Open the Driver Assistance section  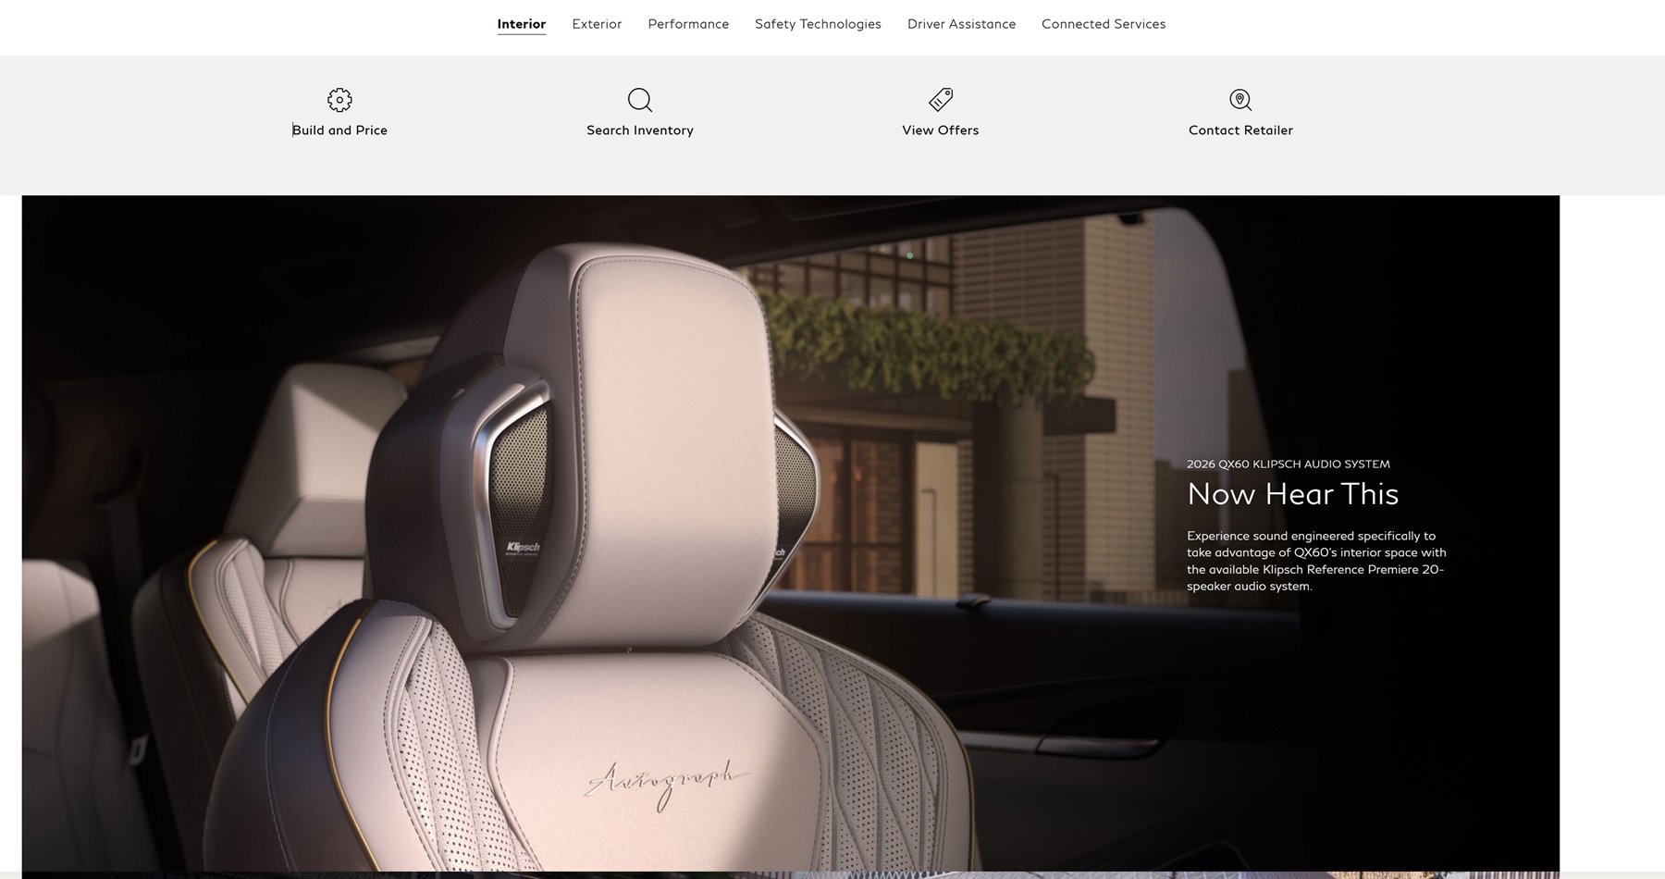coord(961,23)
